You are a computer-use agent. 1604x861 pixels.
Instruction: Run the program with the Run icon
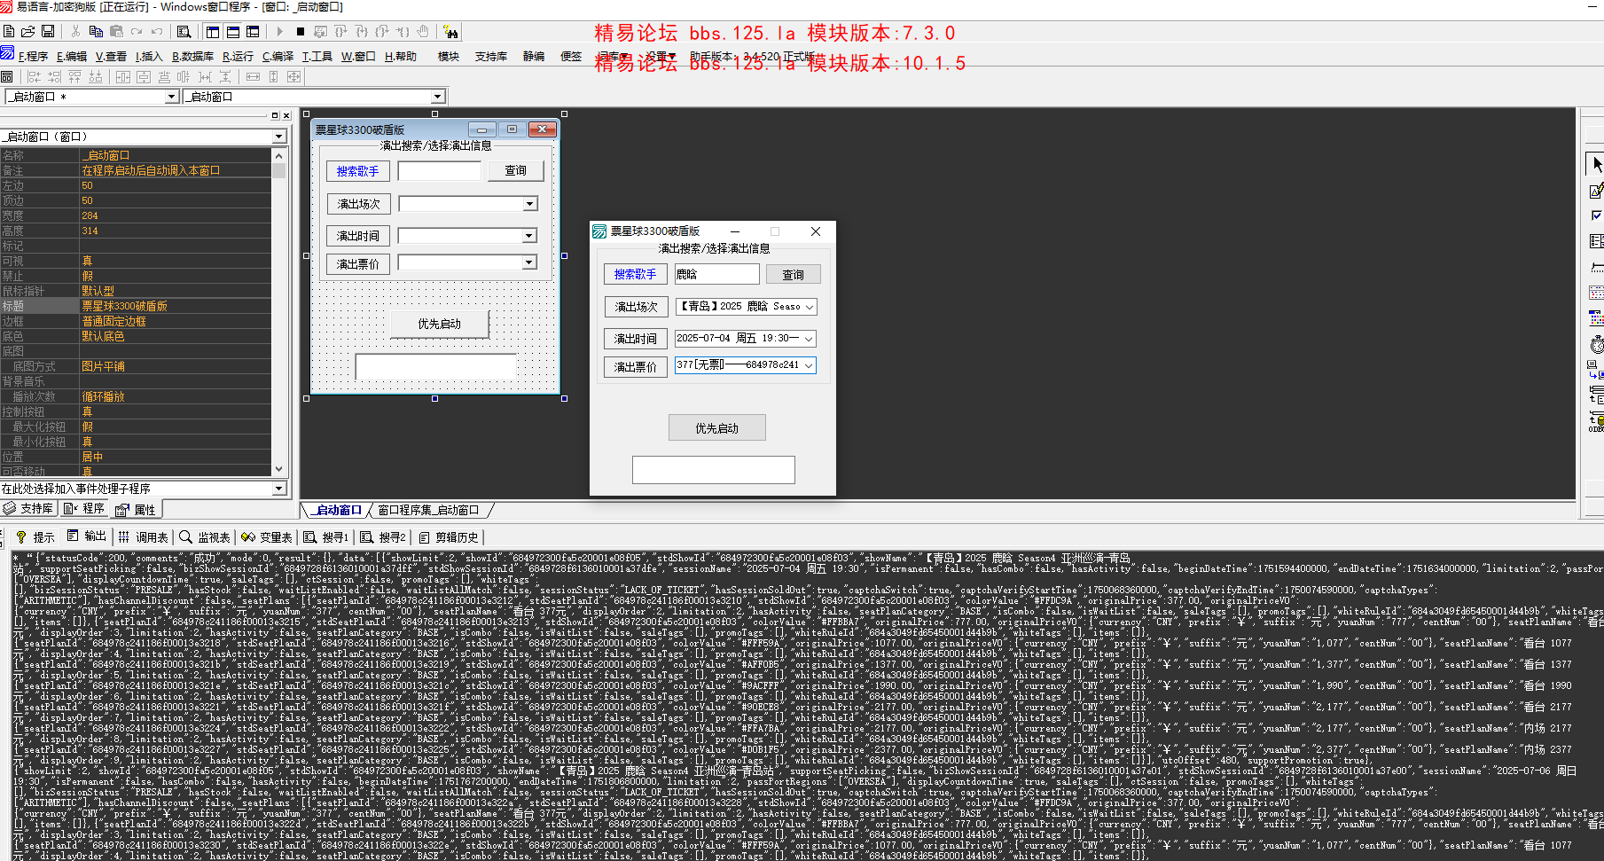point(279,30)
